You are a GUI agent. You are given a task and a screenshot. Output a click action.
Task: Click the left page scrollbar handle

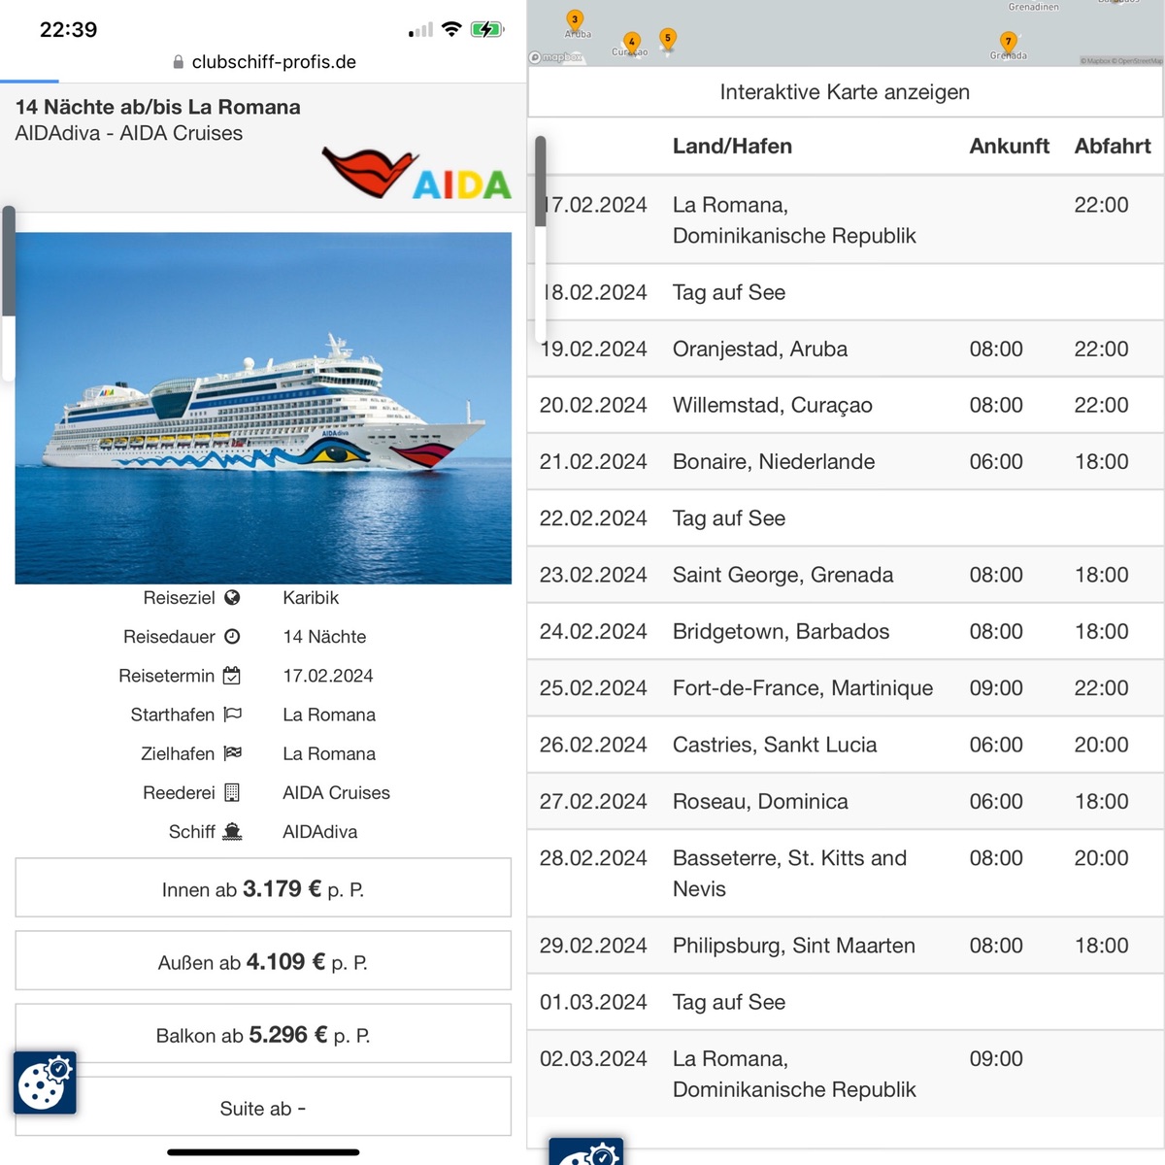tap(9, 260)
